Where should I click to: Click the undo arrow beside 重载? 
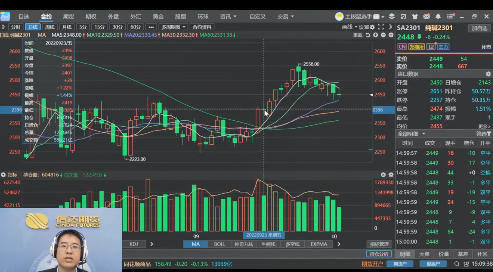[x=368, y=35]
